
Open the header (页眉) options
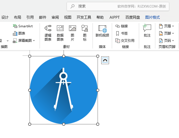pyautogui.click(x=166, y=26)
